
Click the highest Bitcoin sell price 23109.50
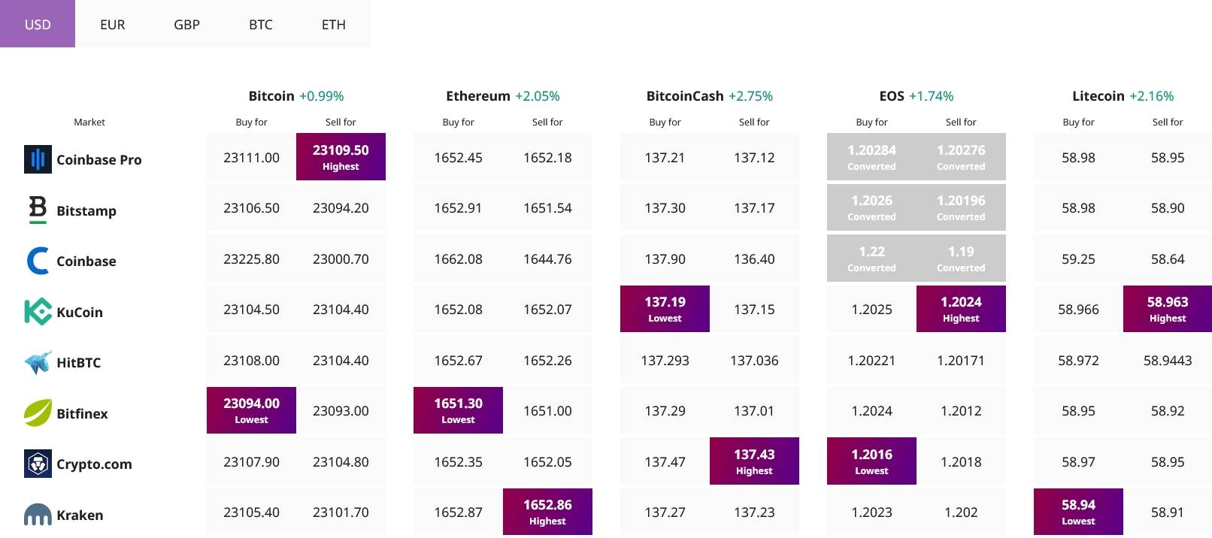[341, 156]
